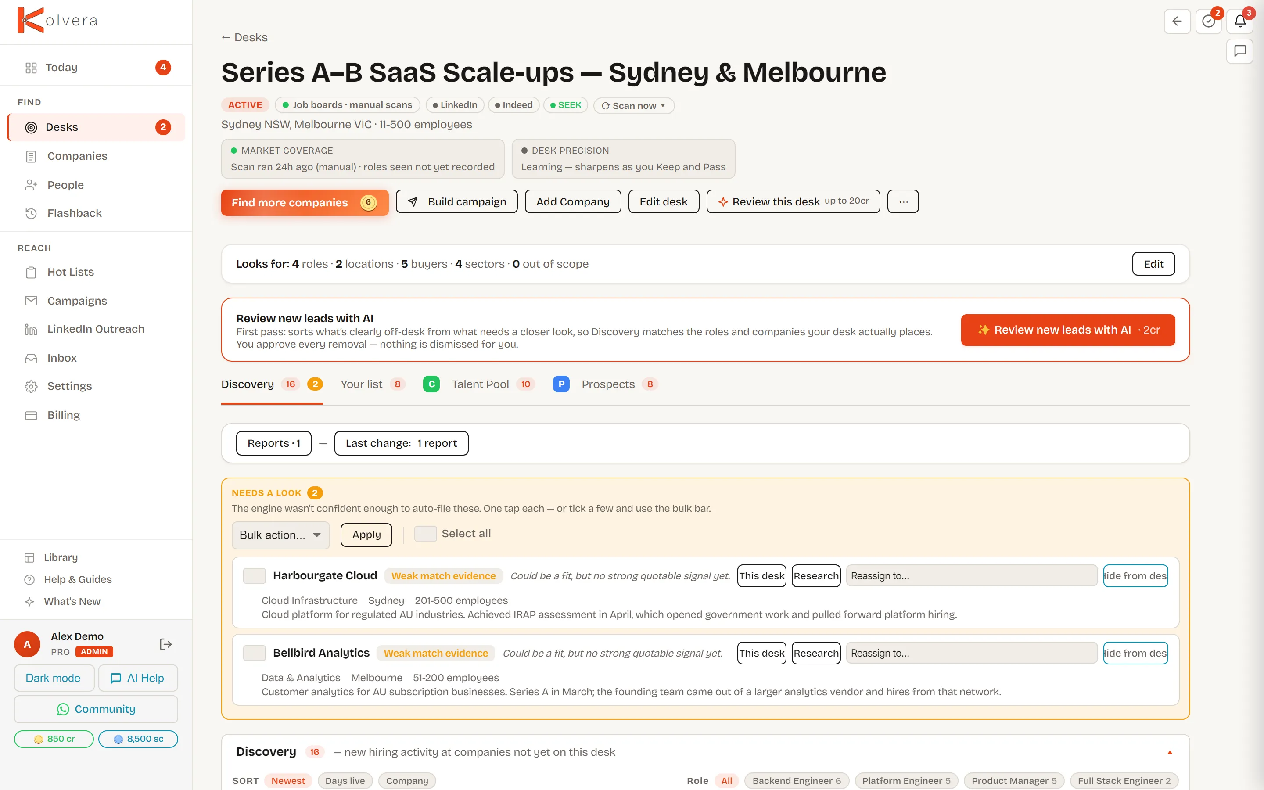The image size is (1264, 790).
Task: Click the Build campaign button
Action: (456, 202)
